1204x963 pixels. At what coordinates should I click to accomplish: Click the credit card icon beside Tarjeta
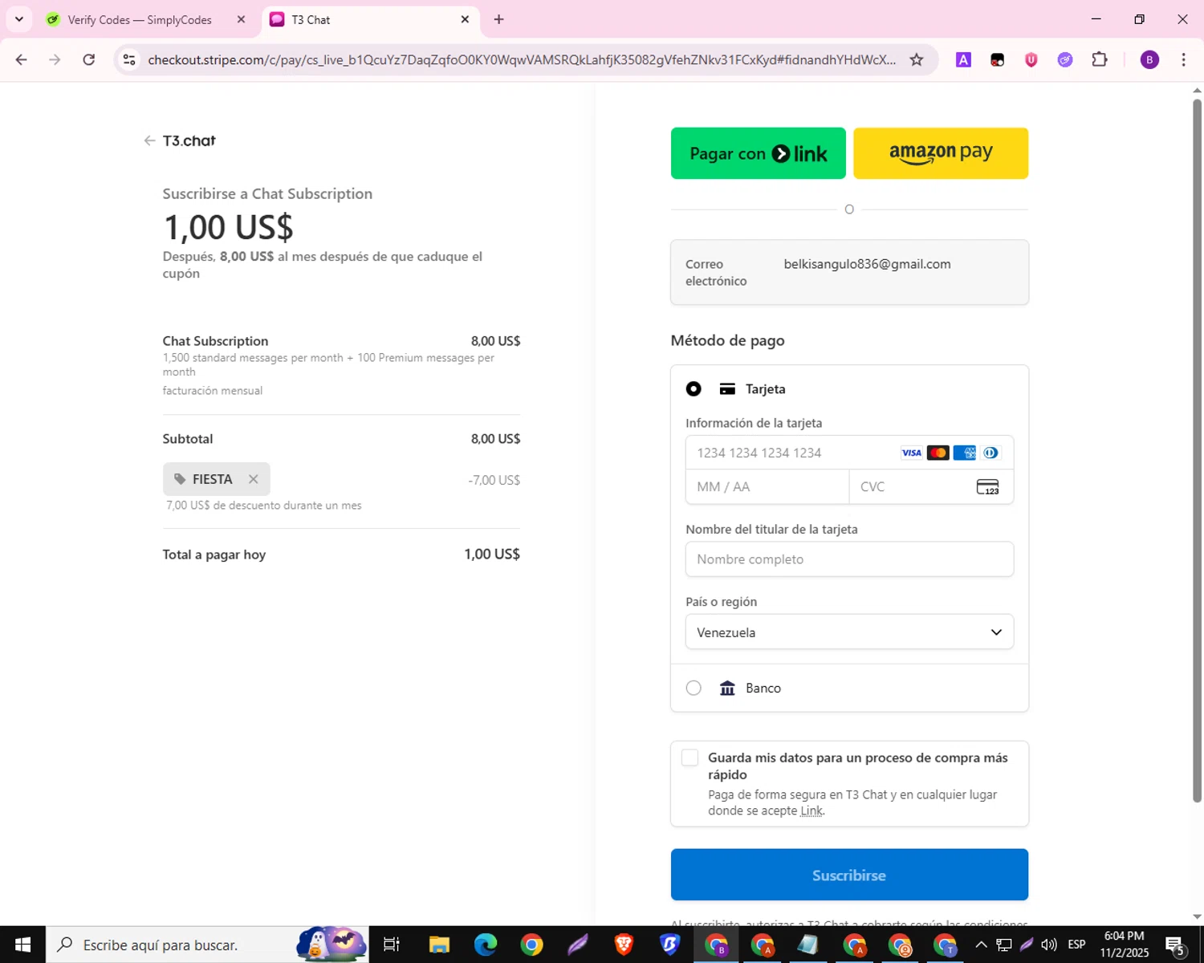727,389
